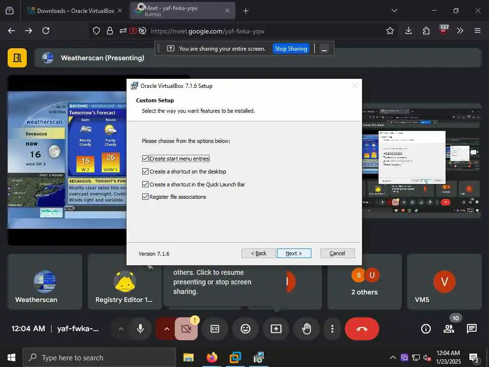The width and height of the screenshot is (489, 367).
Task: Click Next in VirtualBox Setup
Action: point(294,253)
